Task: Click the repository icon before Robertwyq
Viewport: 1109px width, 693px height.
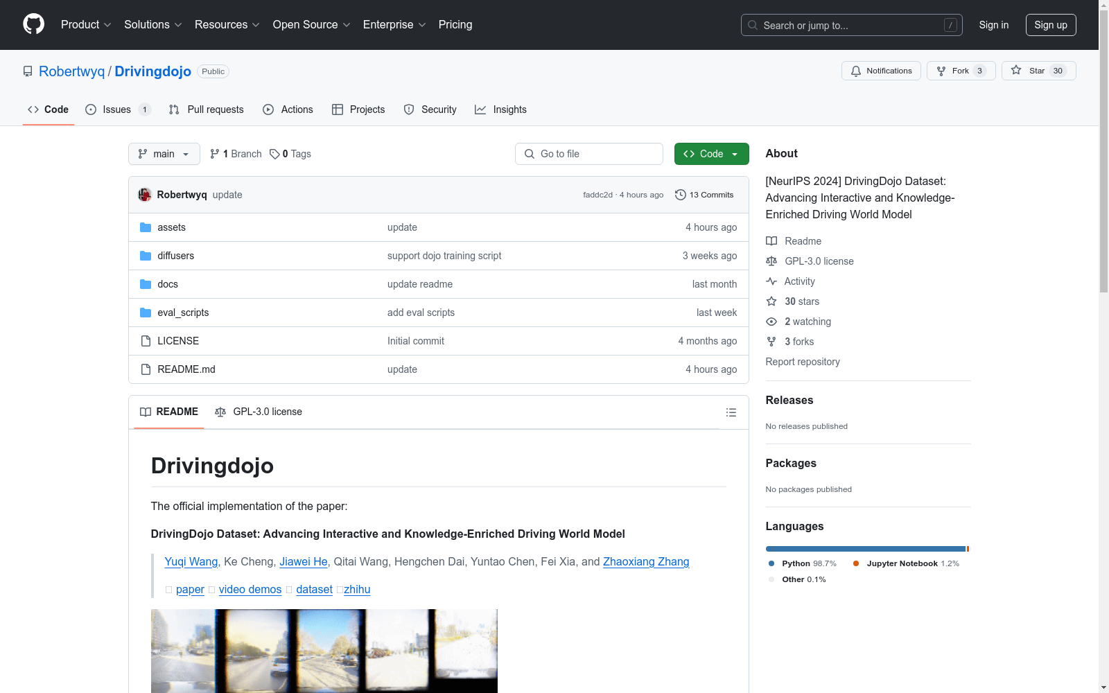Action: coord(28,71)
